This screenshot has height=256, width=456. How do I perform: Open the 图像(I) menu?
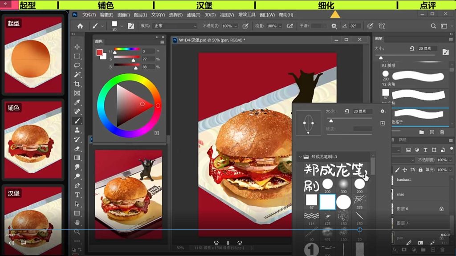pos(124,15)
